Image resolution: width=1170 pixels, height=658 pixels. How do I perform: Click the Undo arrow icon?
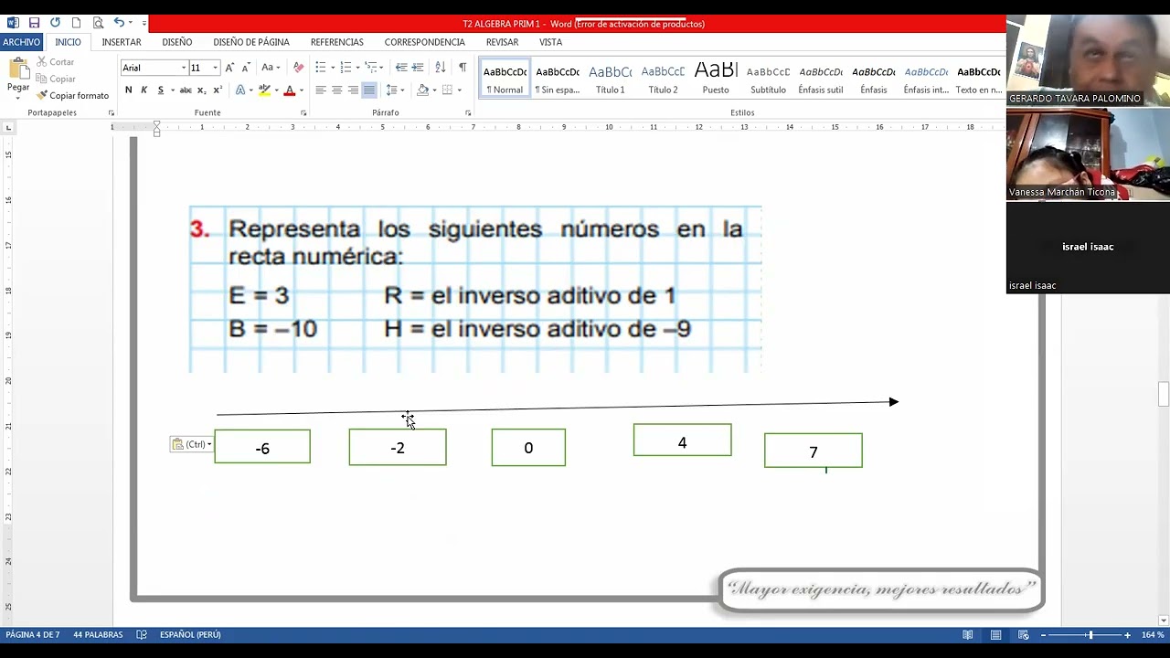pos(119,23)
